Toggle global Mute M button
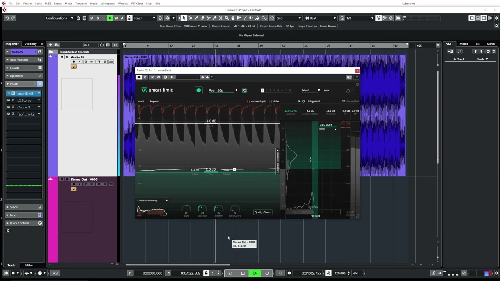The width and height of the screenshot is (500, 281). click(x=91, y=18)
